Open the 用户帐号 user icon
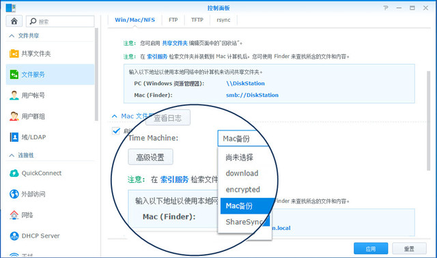Image resolution: width=437 pixels, height=258 pixels. tap(14, 96)
